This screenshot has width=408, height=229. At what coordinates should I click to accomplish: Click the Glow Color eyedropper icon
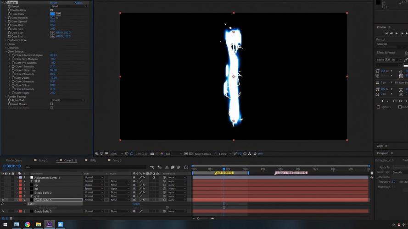pos(58,14)
